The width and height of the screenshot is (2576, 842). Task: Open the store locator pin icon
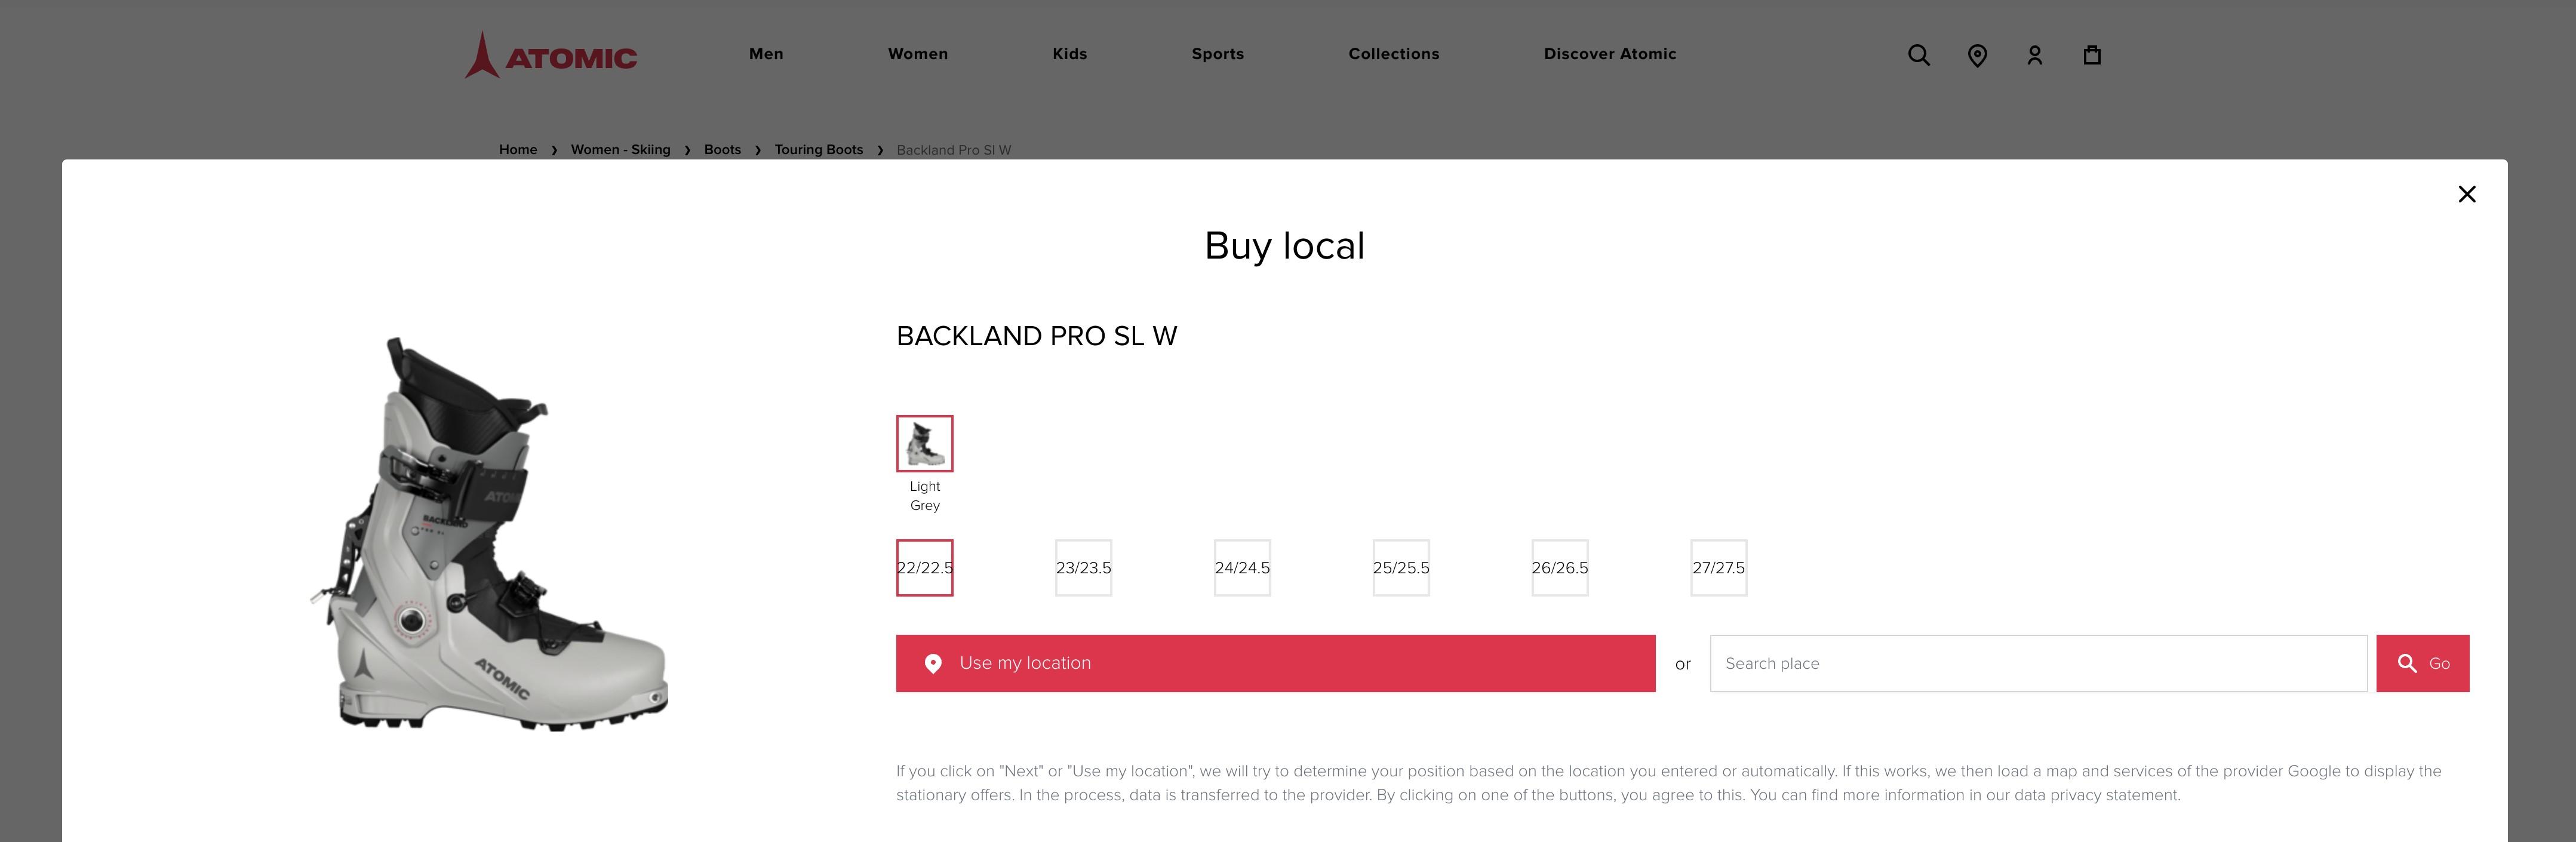click(x=1977, y=55)
